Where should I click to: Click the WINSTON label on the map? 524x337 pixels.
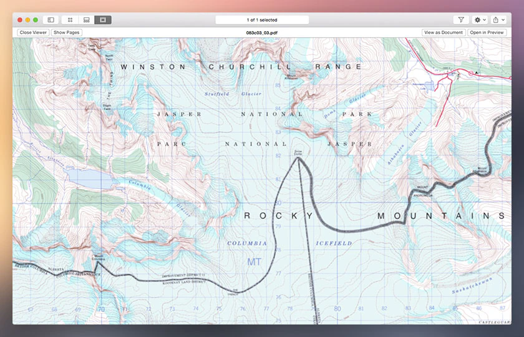coord(153,67)
